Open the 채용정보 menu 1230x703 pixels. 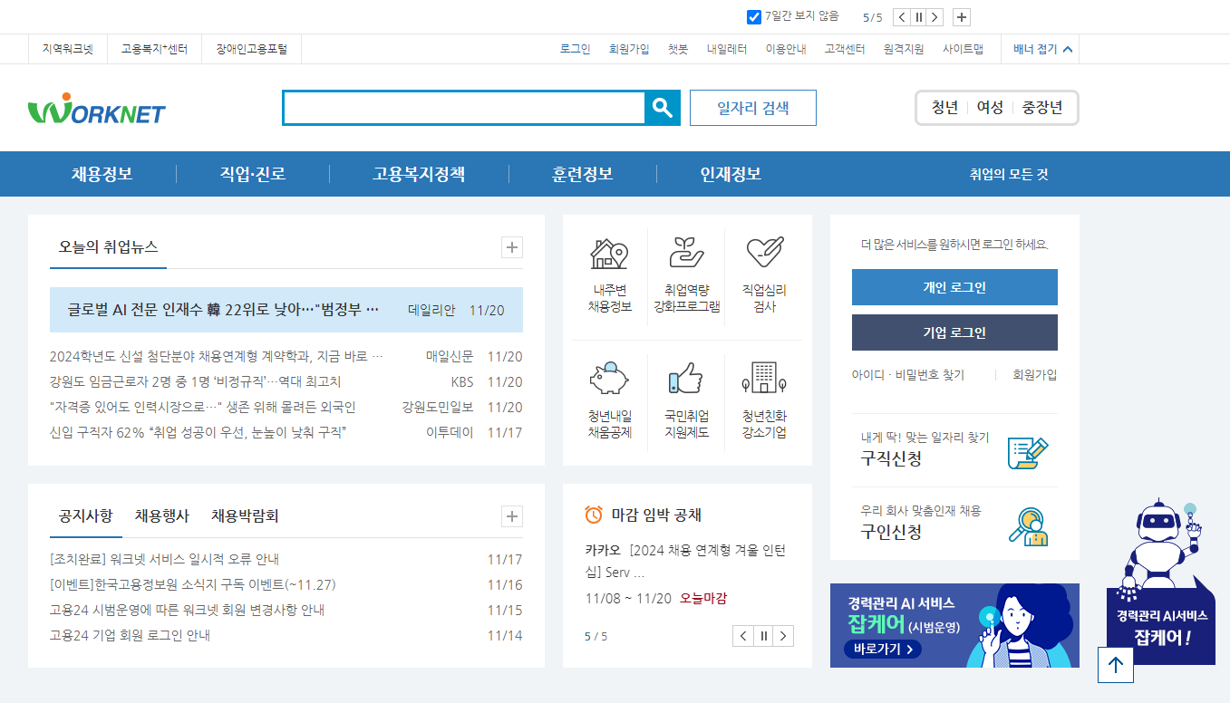click(x=100, y=174)
